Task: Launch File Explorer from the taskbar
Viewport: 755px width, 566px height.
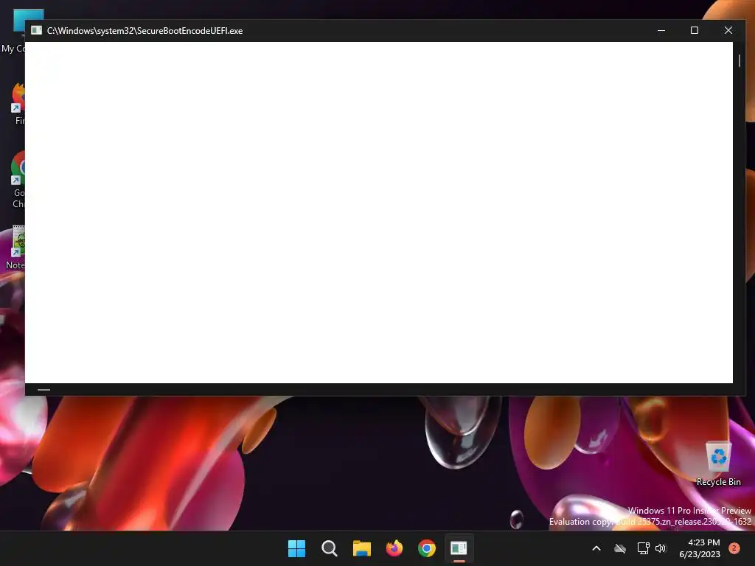Action: [x=361, y=548]
